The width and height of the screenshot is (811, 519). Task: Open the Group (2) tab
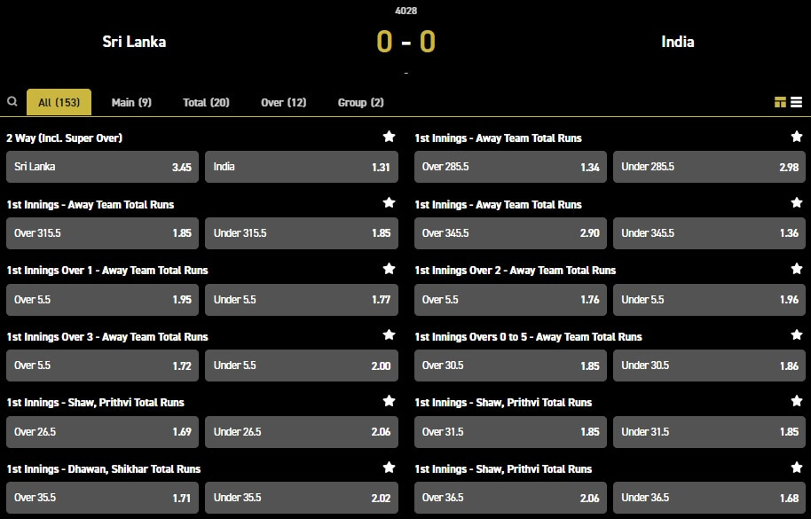360,103
